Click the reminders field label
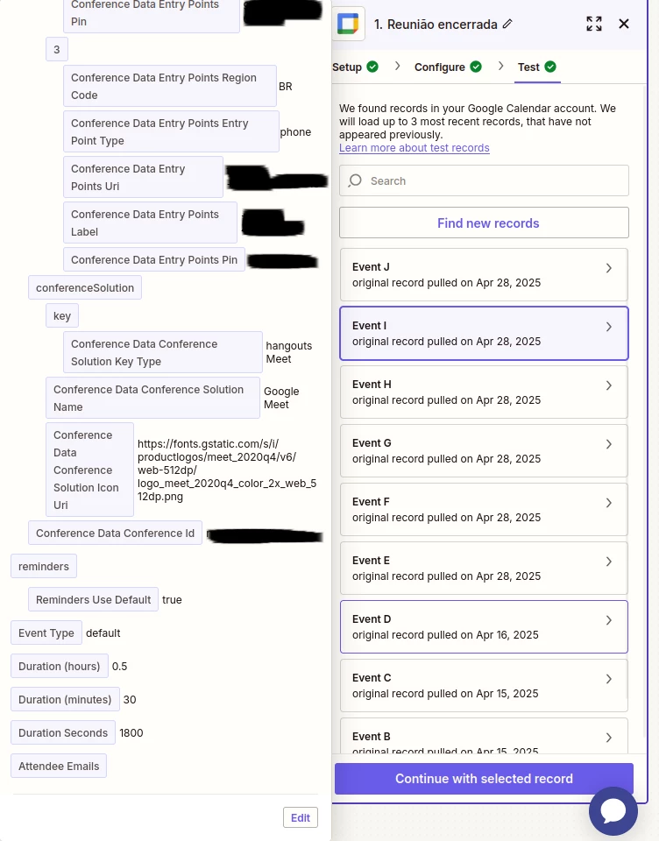This screenshot has width=659, height=841. (x=44, y=567)
